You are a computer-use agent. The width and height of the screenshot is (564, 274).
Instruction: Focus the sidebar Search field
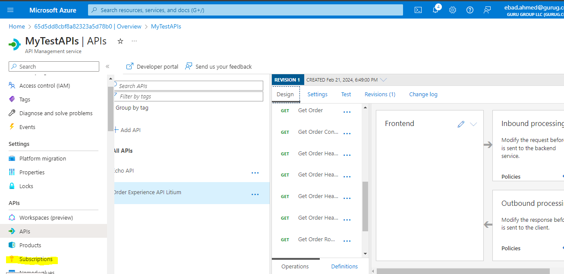[54, 66]
